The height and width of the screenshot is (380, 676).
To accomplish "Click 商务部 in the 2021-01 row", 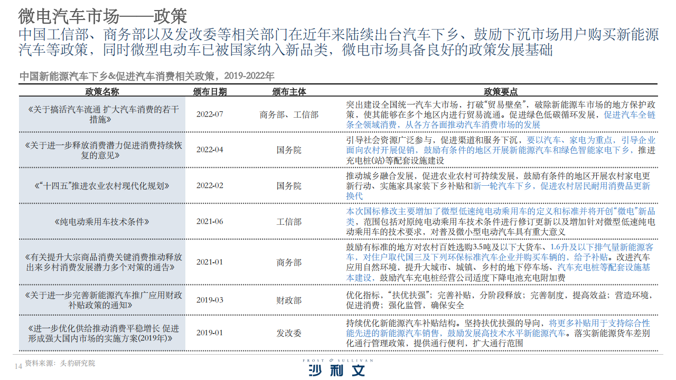I will (289, 262).
